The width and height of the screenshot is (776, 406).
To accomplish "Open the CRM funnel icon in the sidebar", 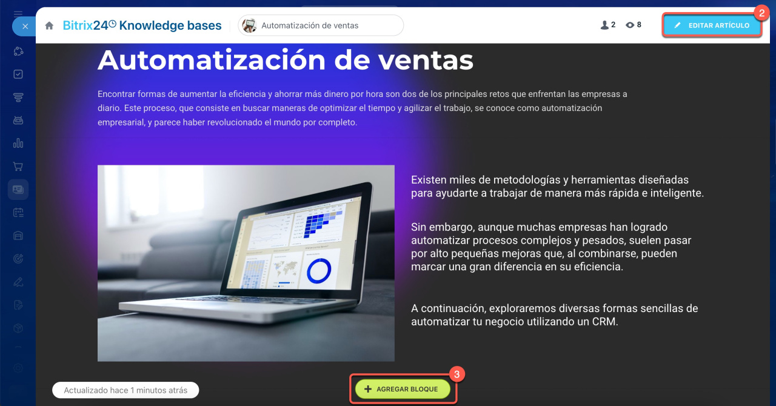I will 18,97.
